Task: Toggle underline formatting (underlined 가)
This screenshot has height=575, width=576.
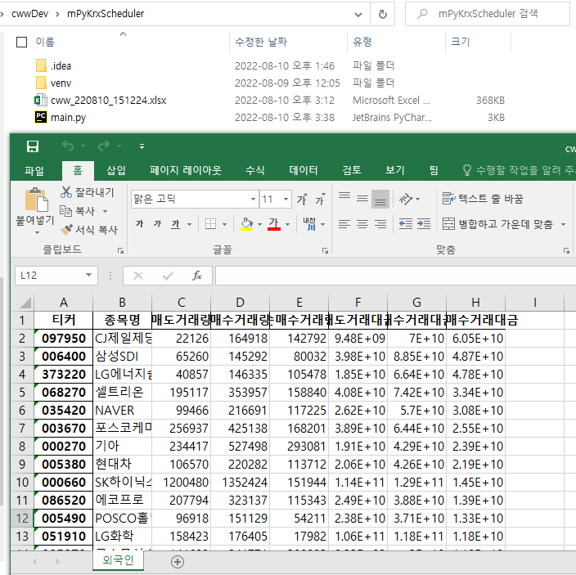Action: point(176,223)
